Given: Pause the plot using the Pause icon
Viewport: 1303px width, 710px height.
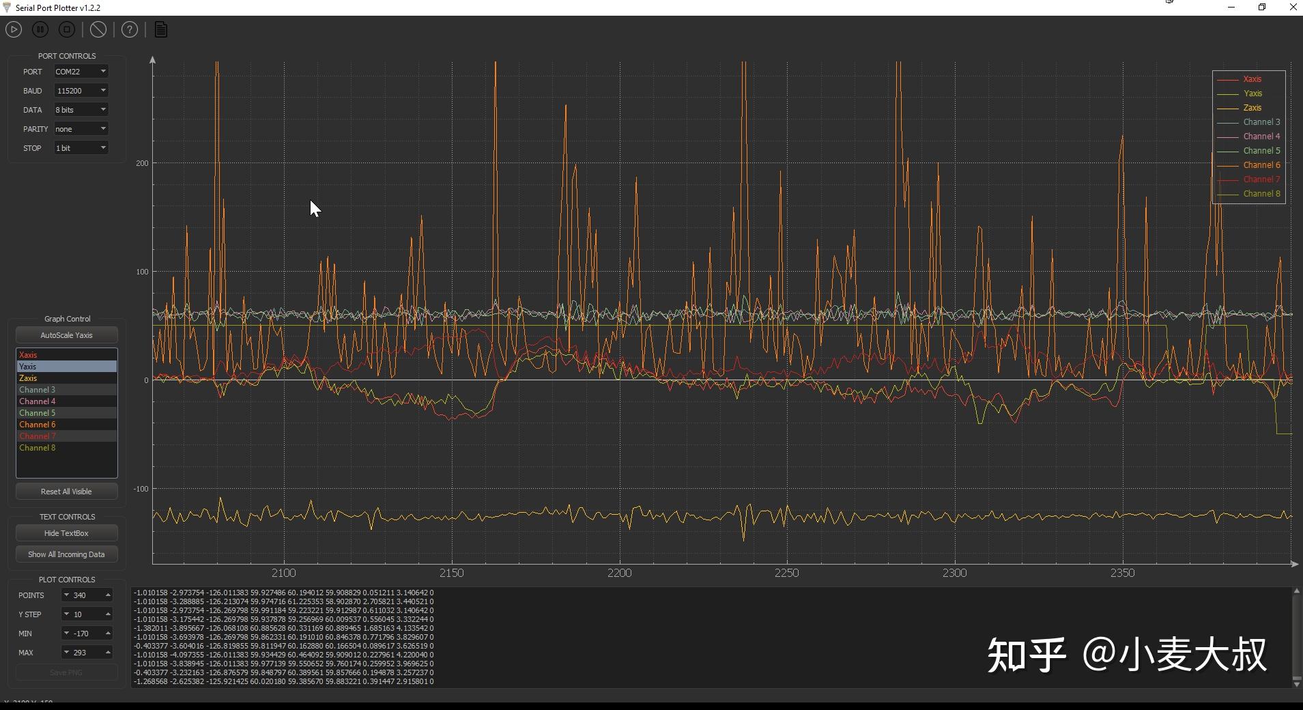Looking at the screenshot, I should pyautogui.click(x=40, y=29).
